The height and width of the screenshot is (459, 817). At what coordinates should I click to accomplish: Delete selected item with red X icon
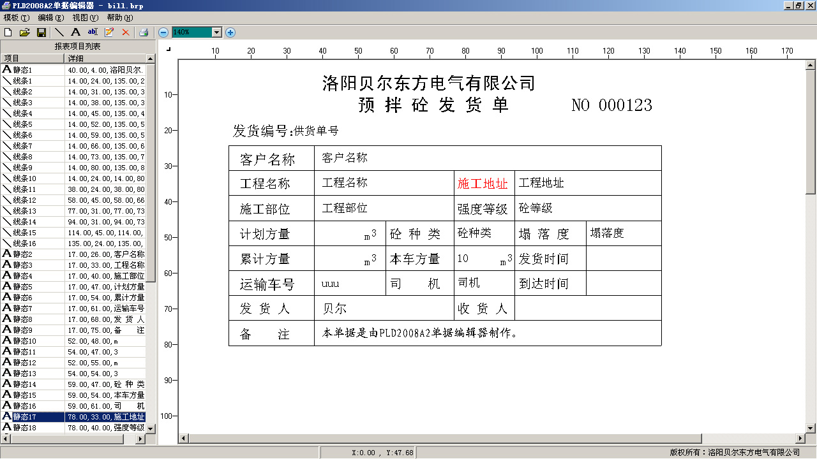point(125,32)
